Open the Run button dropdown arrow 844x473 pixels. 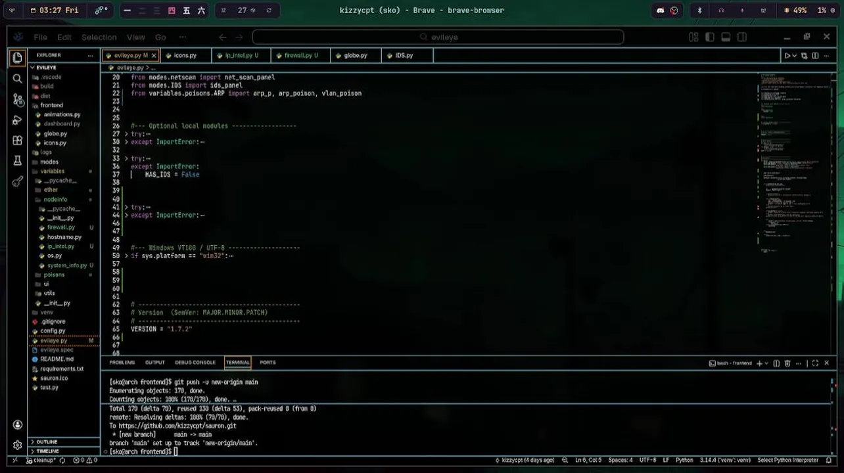[x=794, y=56]
